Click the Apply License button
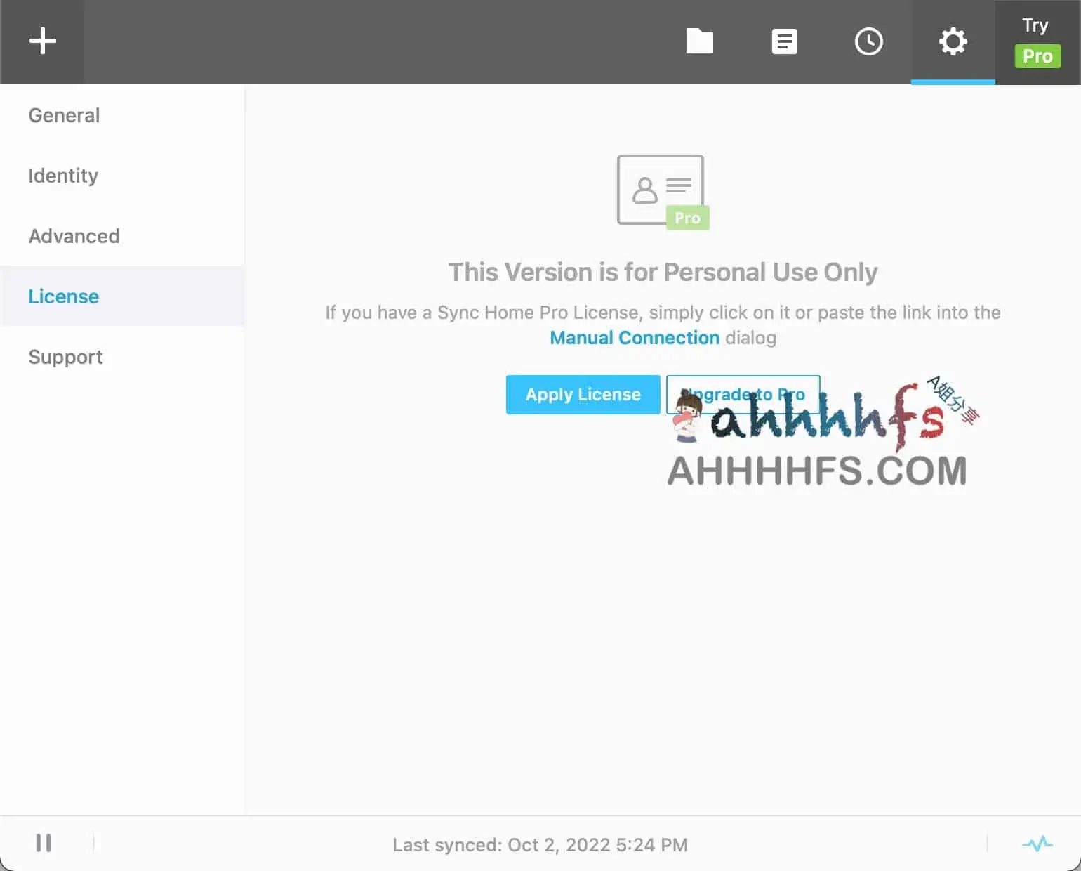Viewport: 1081px width, 871px height. pyautogui.click(x=583, y=395)
